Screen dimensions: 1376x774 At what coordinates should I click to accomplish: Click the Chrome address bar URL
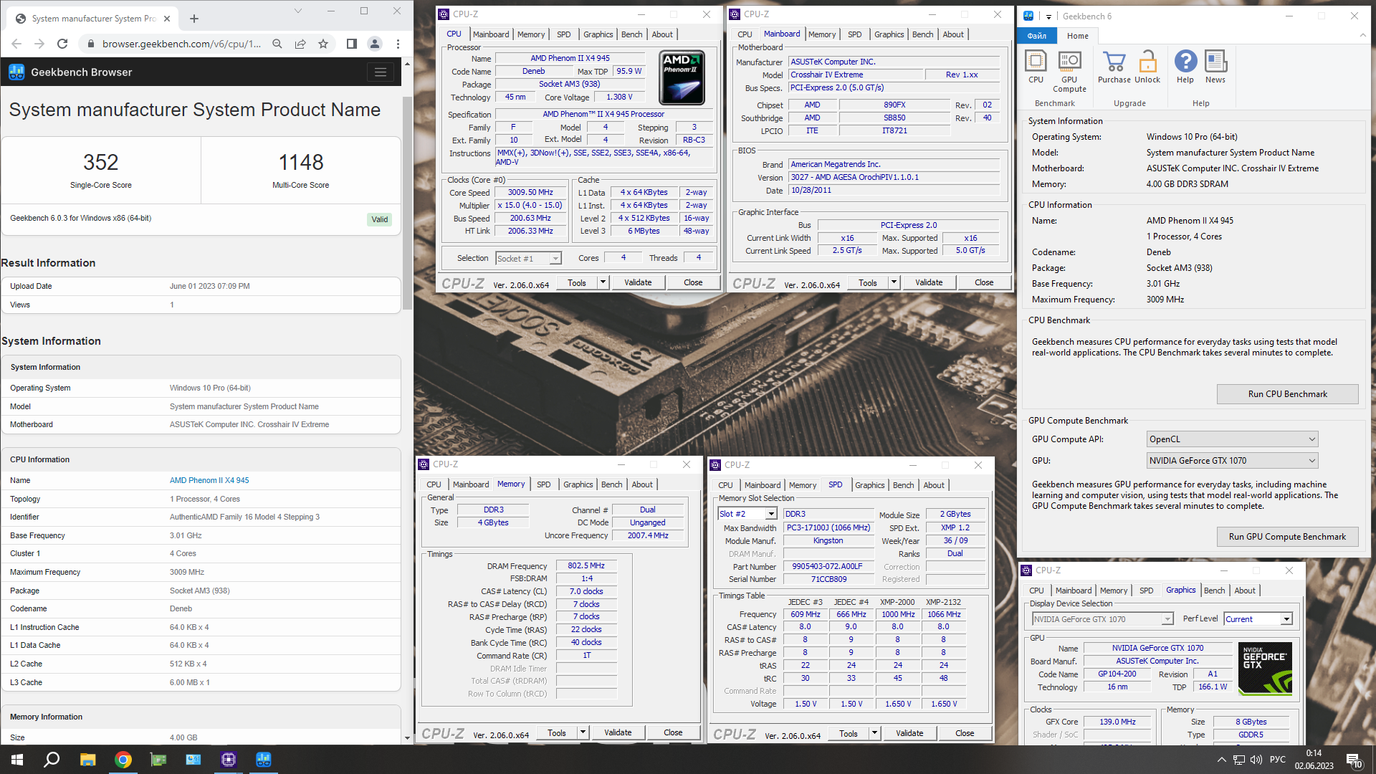[x=181, y=44]
